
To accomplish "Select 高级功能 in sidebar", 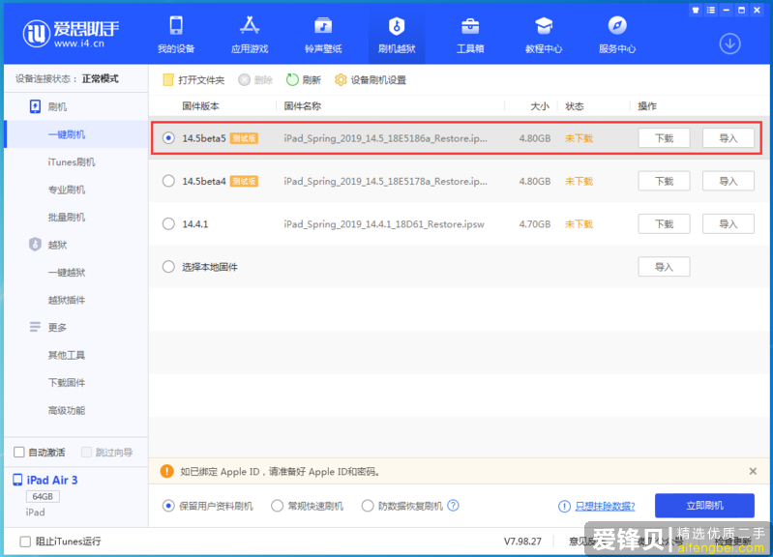I will (x=67, y=410).
